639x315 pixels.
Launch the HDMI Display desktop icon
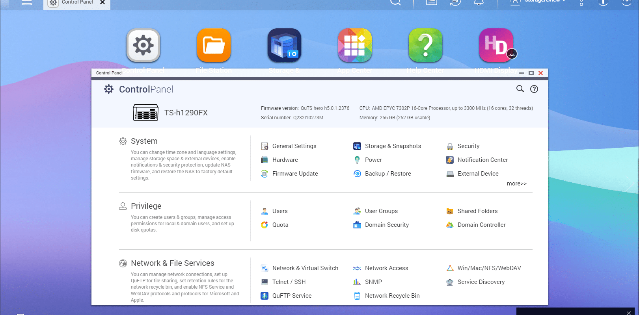click(x=496, y=45)
